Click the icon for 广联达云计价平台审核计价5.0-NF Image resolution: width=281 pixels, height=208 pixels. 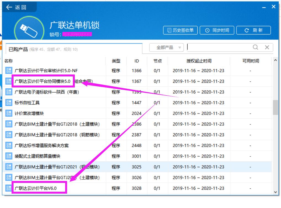pos(9,70)
